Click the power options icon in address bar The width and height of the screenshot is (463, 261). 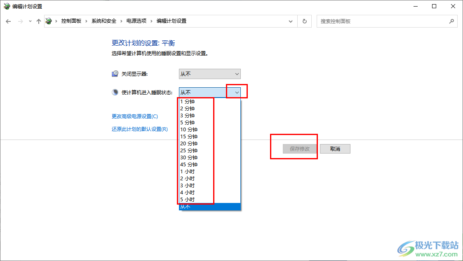[49, 21]
